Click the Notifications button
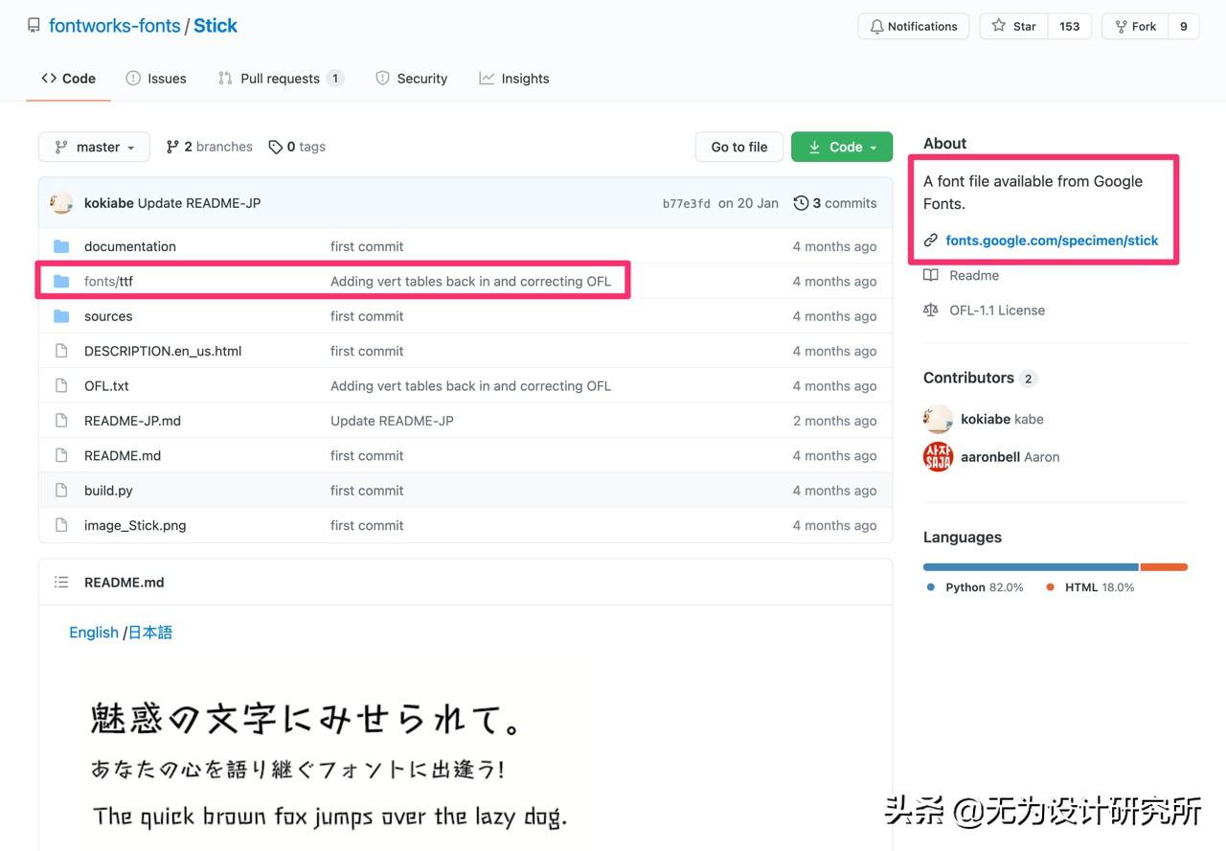Image resolution: width=1226 pixels, height=851 pixels. 914,26
